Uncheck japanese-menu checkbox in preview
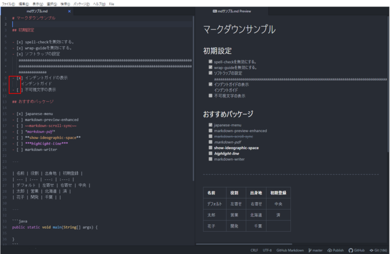390x254 pixels. [210, 125]
